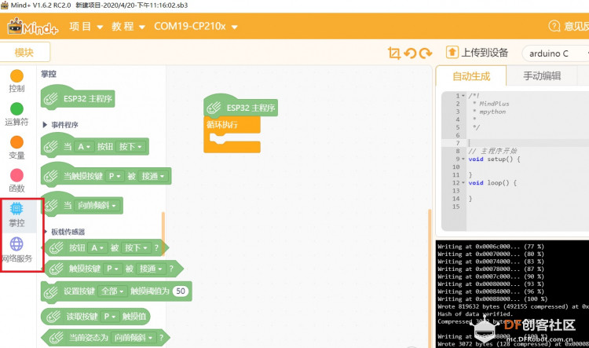Click the 'Hash of data verified.' console line
This screenshot has height=348, width=589.
(x=475, y=313)
